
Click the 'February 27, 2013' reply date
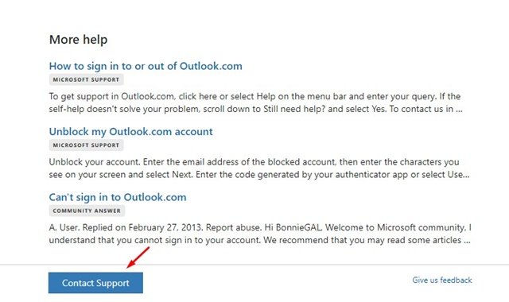(x=165, y=227)
